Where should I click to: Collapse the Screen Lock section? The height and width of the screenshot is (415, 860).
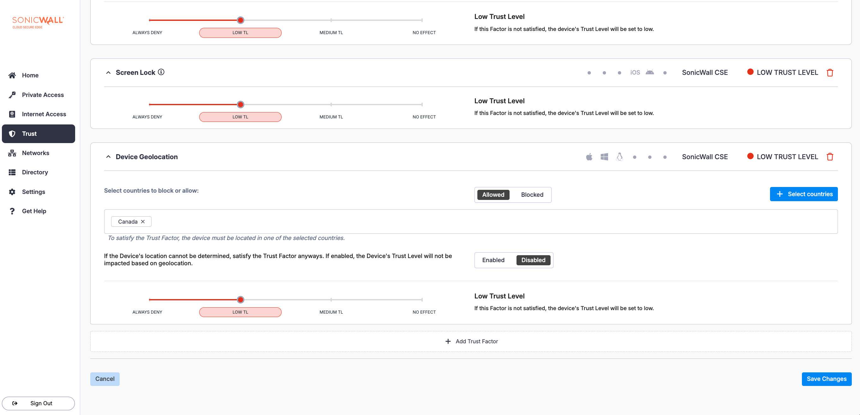click(x=108, y=72)
